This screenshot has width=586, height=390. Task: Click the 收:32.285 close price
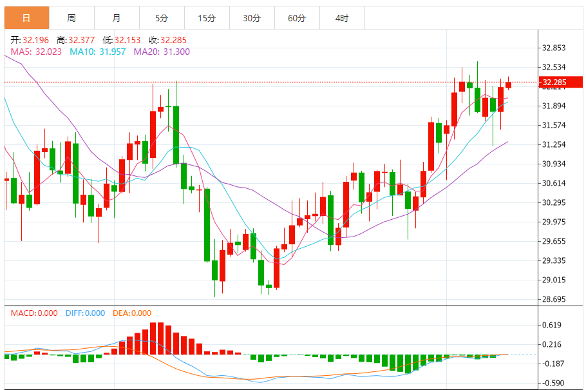point(168,40)
